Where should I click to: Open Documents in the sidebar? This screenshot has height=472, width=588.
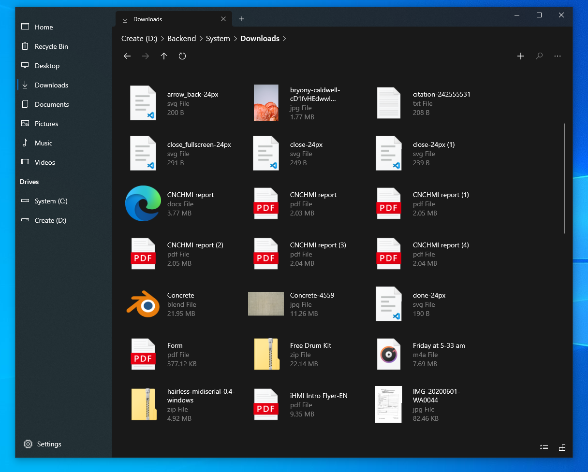pyautogui.click(x=65, y=104)
